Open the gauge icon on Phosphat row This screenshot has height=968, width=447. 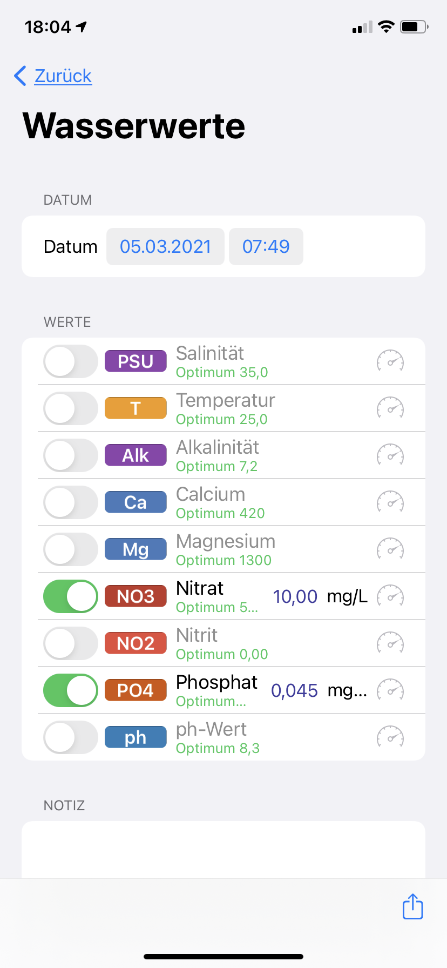pyautogui.click(x=390, y=690)
